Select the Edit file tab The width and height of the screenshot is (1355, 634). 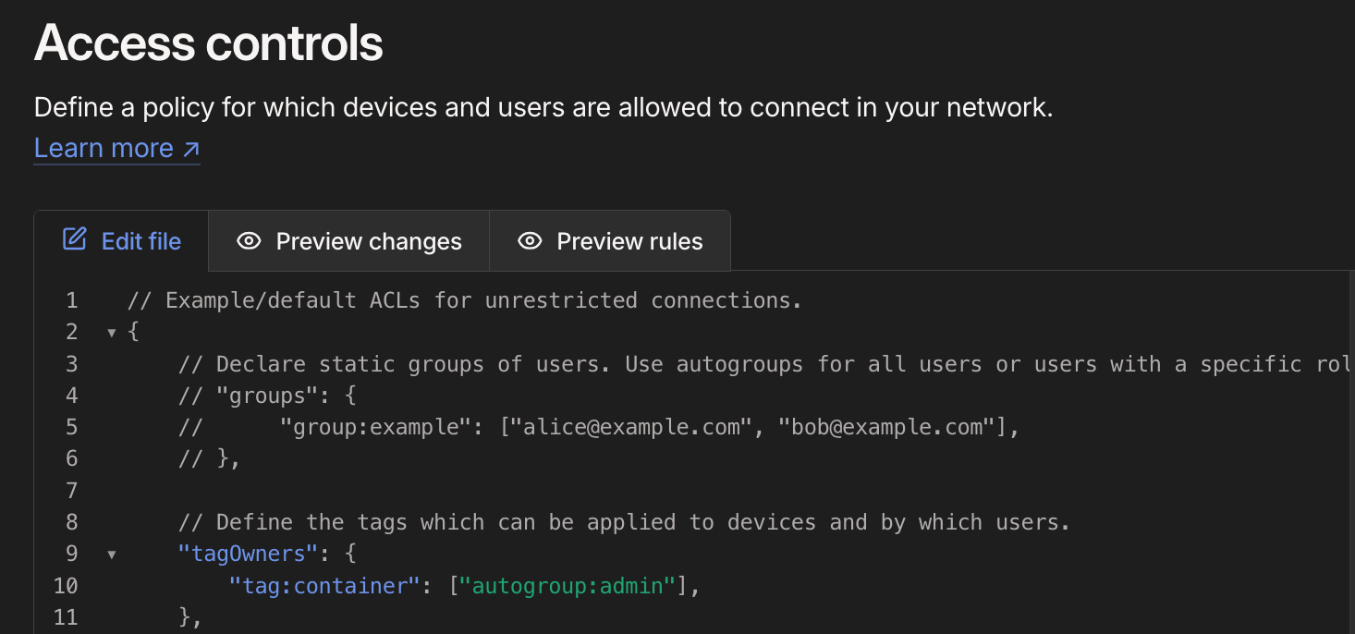coord(121,241)
